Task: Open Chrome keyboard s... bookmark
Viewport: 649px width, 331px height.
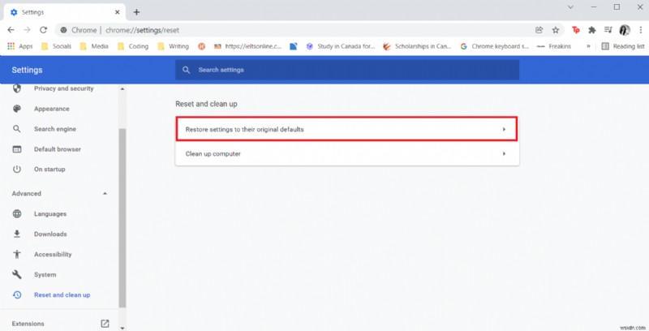Action: pyautogui.click(x=495, y=46)
